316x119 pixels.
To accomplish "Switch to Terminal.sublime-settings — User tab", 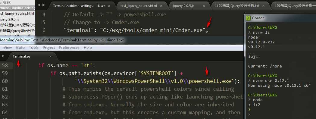I will (x=79, y=6).
